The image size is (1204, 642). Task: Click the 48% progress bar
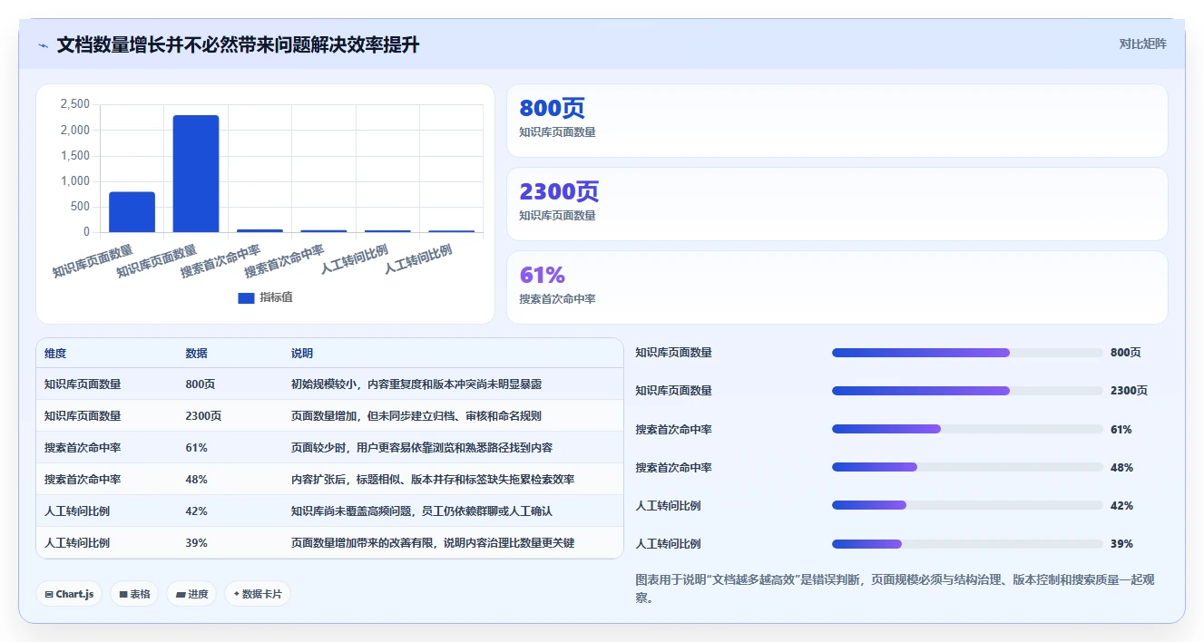coord(967,467)
